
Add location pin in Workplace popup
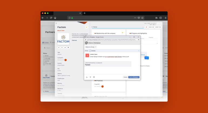[x=90, y=77]
